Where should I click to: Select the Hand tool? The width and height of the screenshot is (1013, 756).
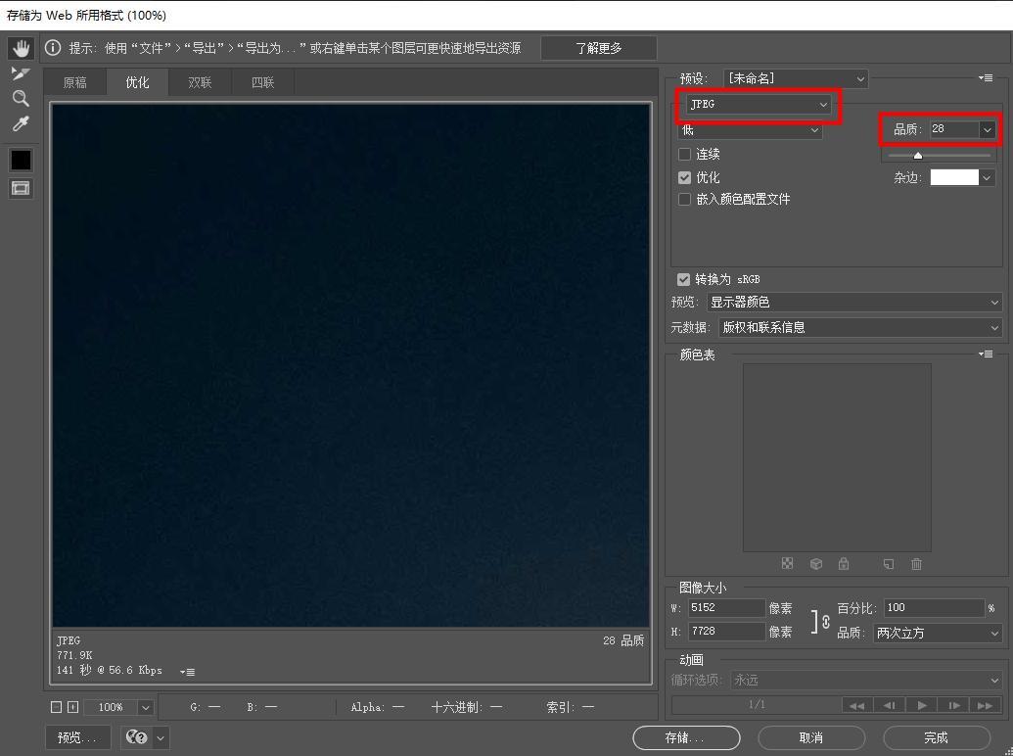point(21,48)
